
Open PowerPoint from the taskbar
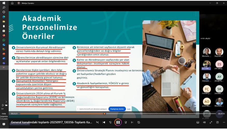[4, 54]
